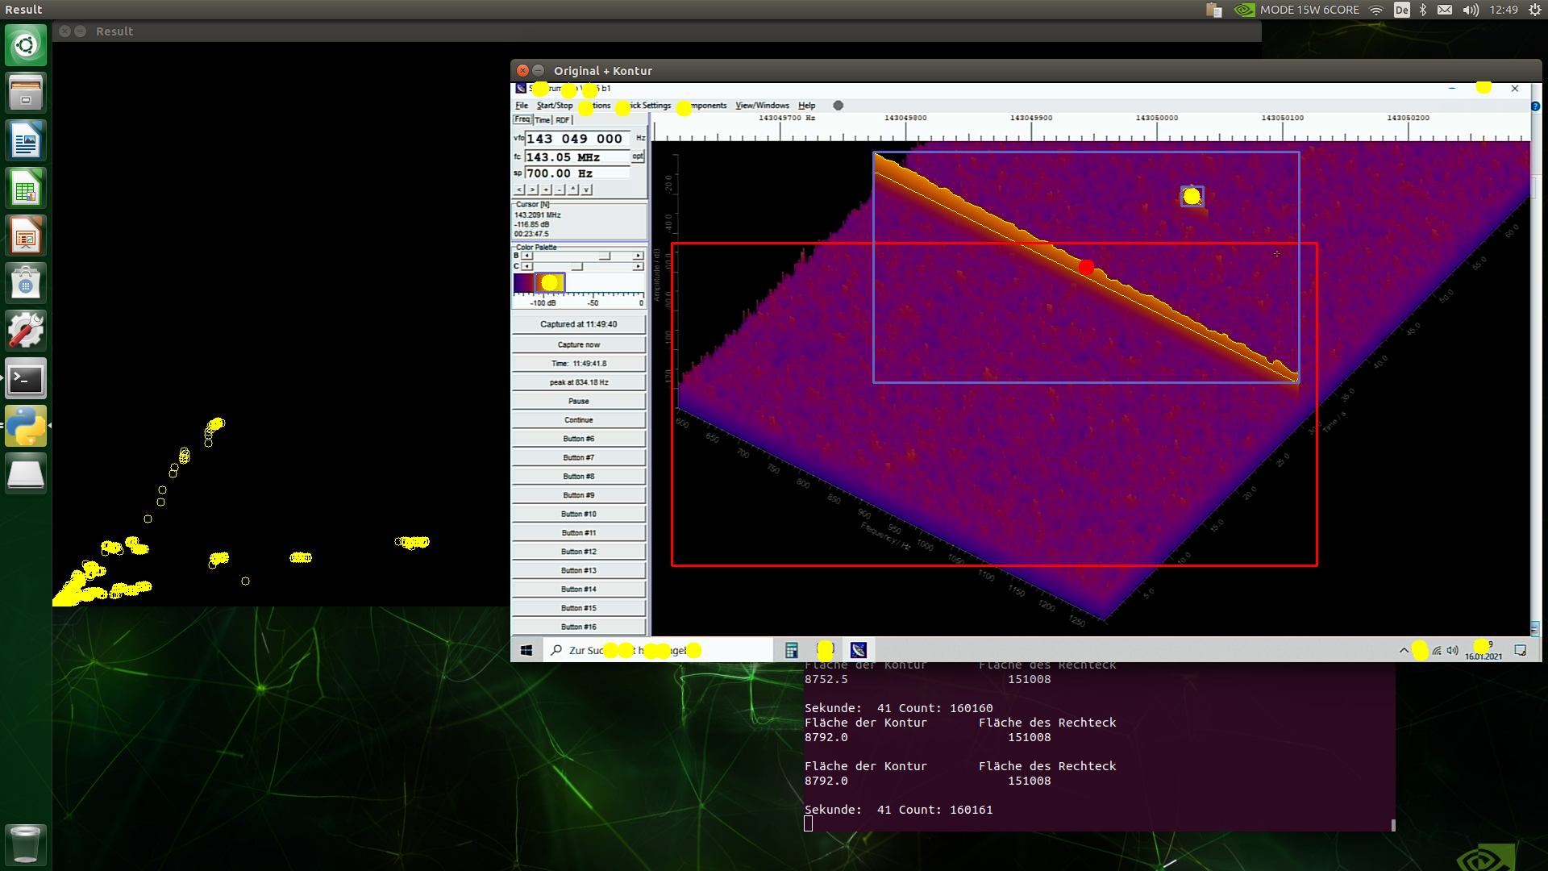1548x871 pixels.
Task: Click the C contrast slider thumb
Action: point(577,266)
